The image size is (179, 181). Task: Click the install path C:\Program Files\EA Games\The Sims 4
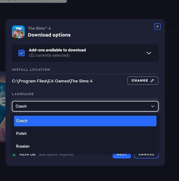click(x=52, y=81)
